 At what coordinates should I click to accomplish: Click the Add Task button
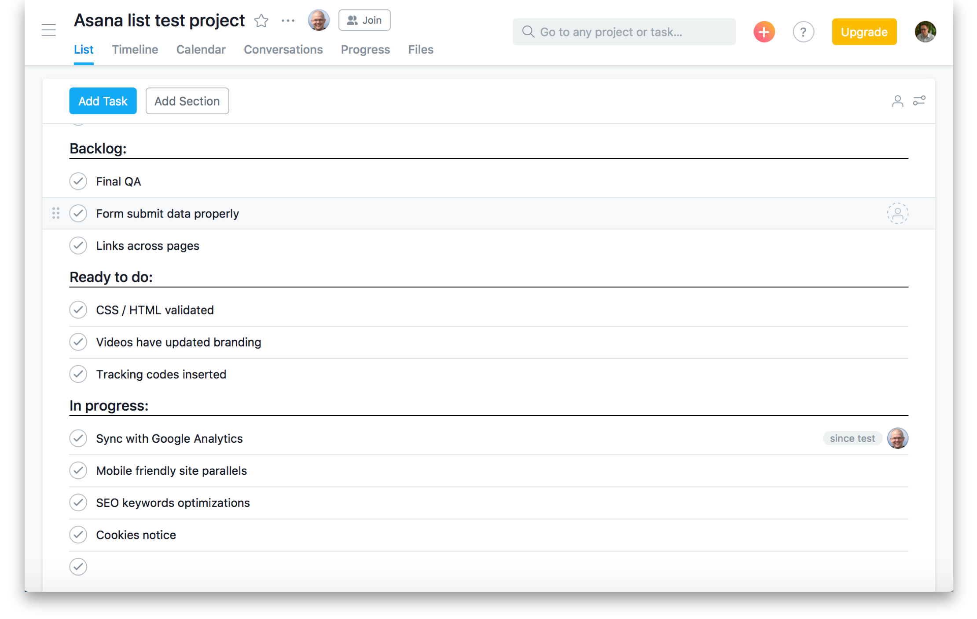click(x=103, y=101)
